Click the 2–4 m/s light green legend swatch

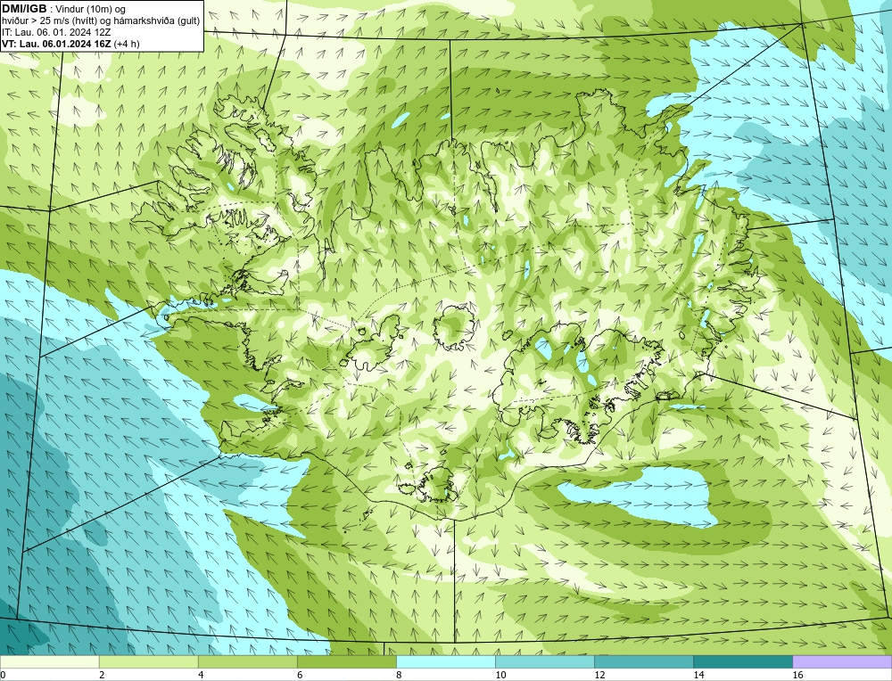pyautogui.click(x=148, y=661)
